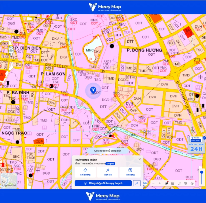Screen dimensions: 206x203
Task: Open the Miễn phí trong 24H promo
Action: click(x=196, y=145)
